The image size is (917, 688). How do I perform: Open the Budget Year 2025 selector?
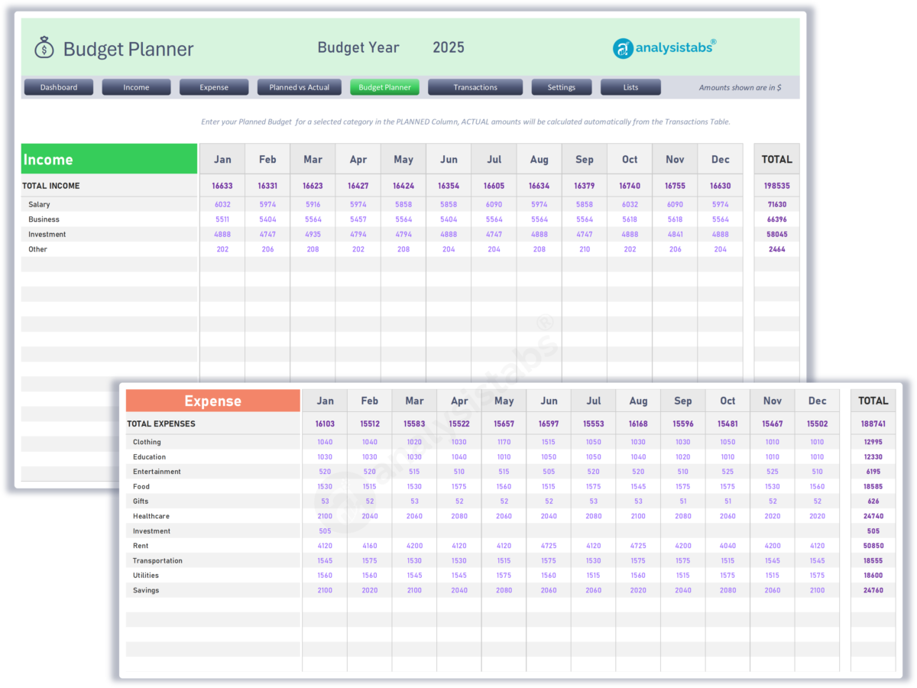pos(449,47)
